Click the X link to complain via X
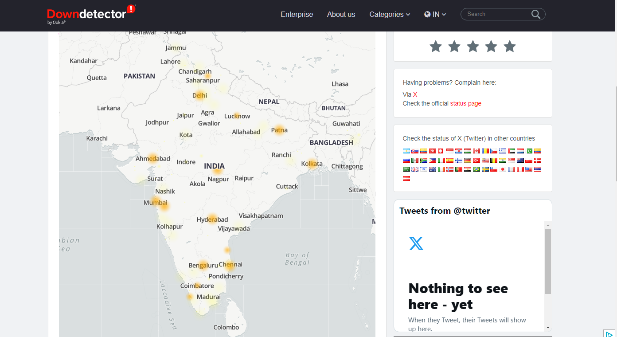This screenshot has width=617, height=337. pos(415,94)
